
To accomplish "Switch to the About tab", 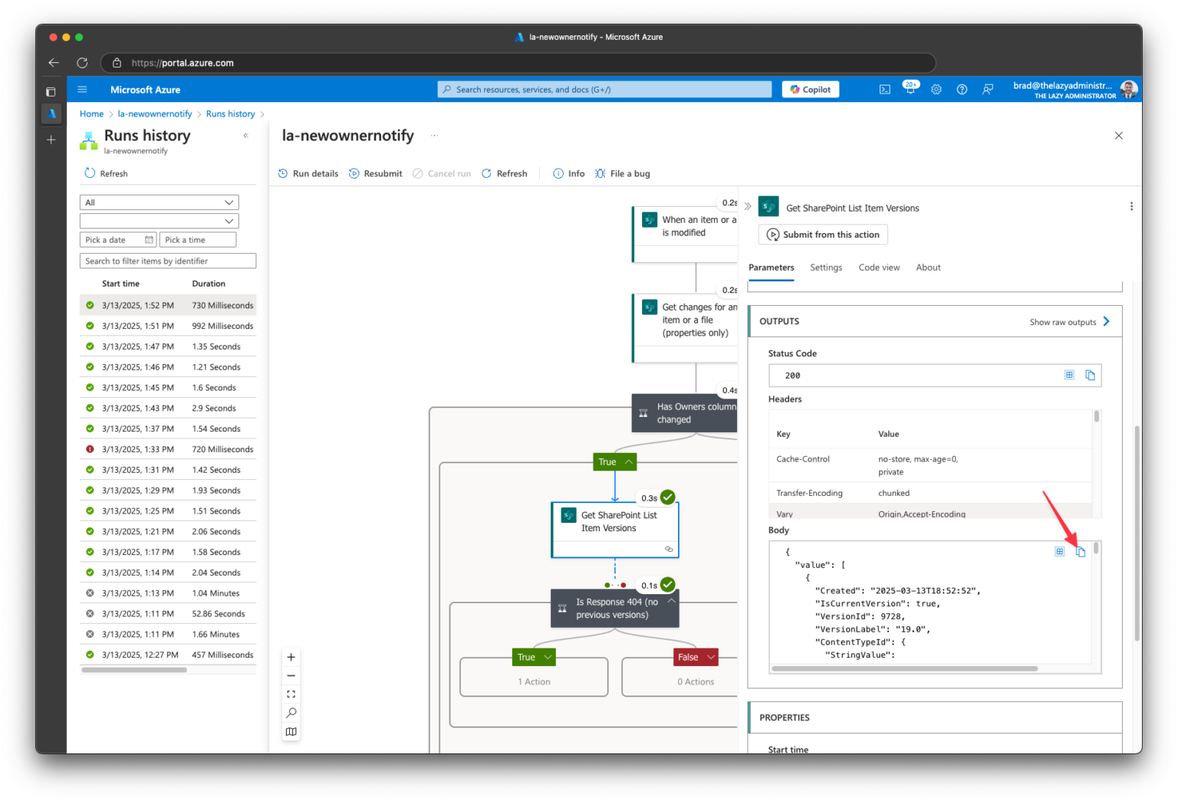I will (x=928, y=268).
